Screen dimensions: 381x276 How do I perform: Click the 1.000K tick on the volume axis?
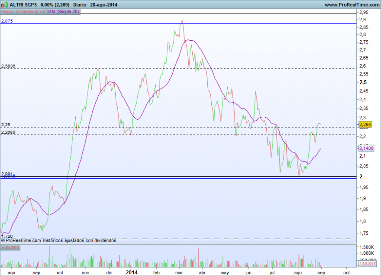click(367, 253)
